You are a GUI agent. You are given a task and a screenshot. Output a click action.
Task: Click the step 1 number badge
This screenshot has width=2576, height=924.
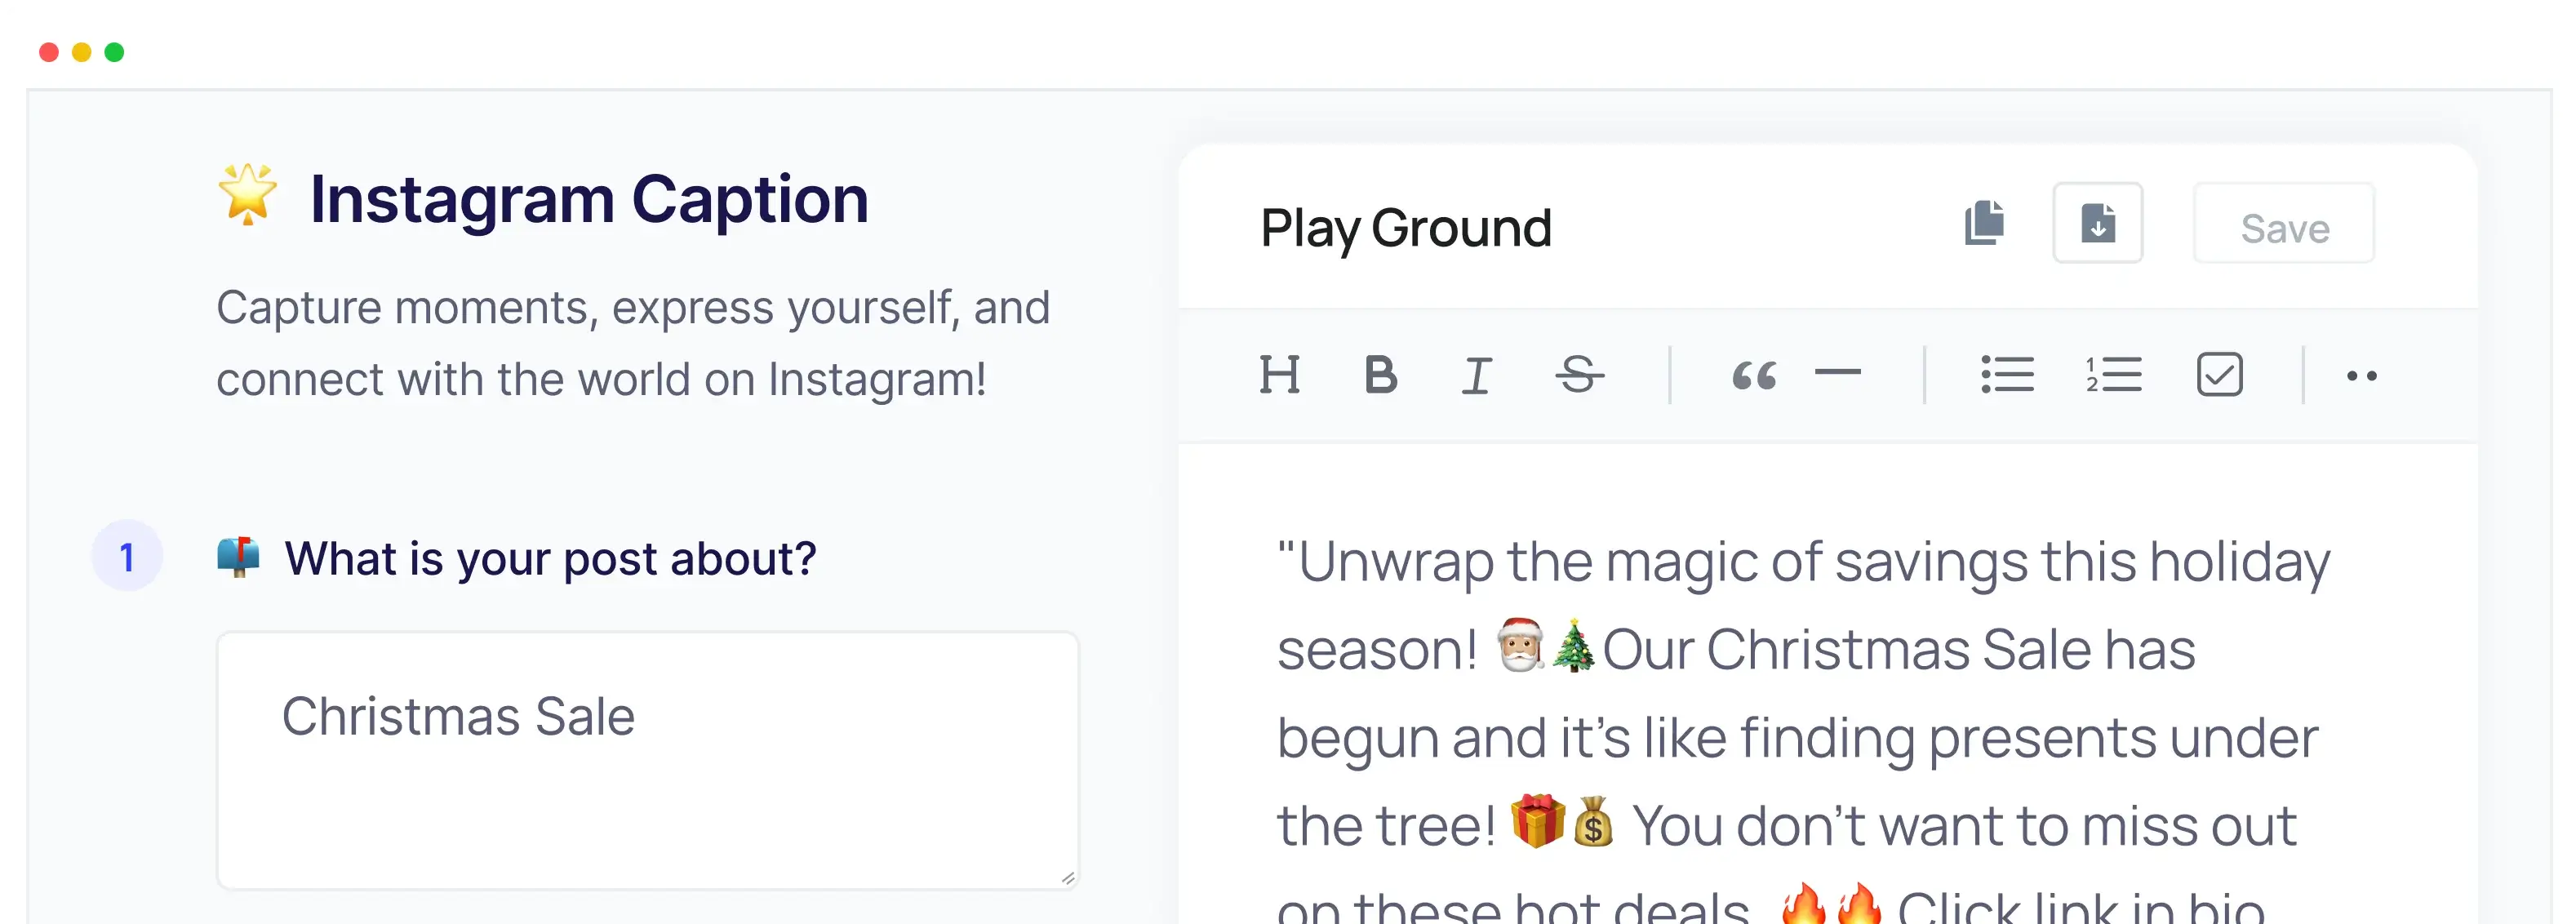pyautogui.click(x=127, y=557)
